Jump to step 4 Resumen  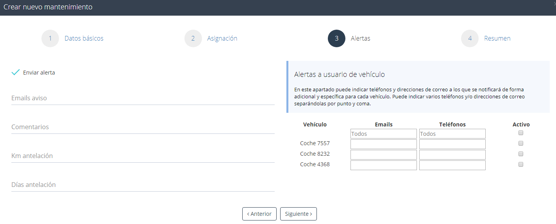click(x=470, y=39)
